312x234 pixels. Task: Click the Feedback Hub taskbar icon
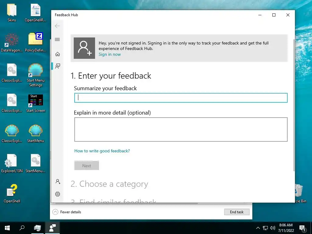[x=52, y=228]
